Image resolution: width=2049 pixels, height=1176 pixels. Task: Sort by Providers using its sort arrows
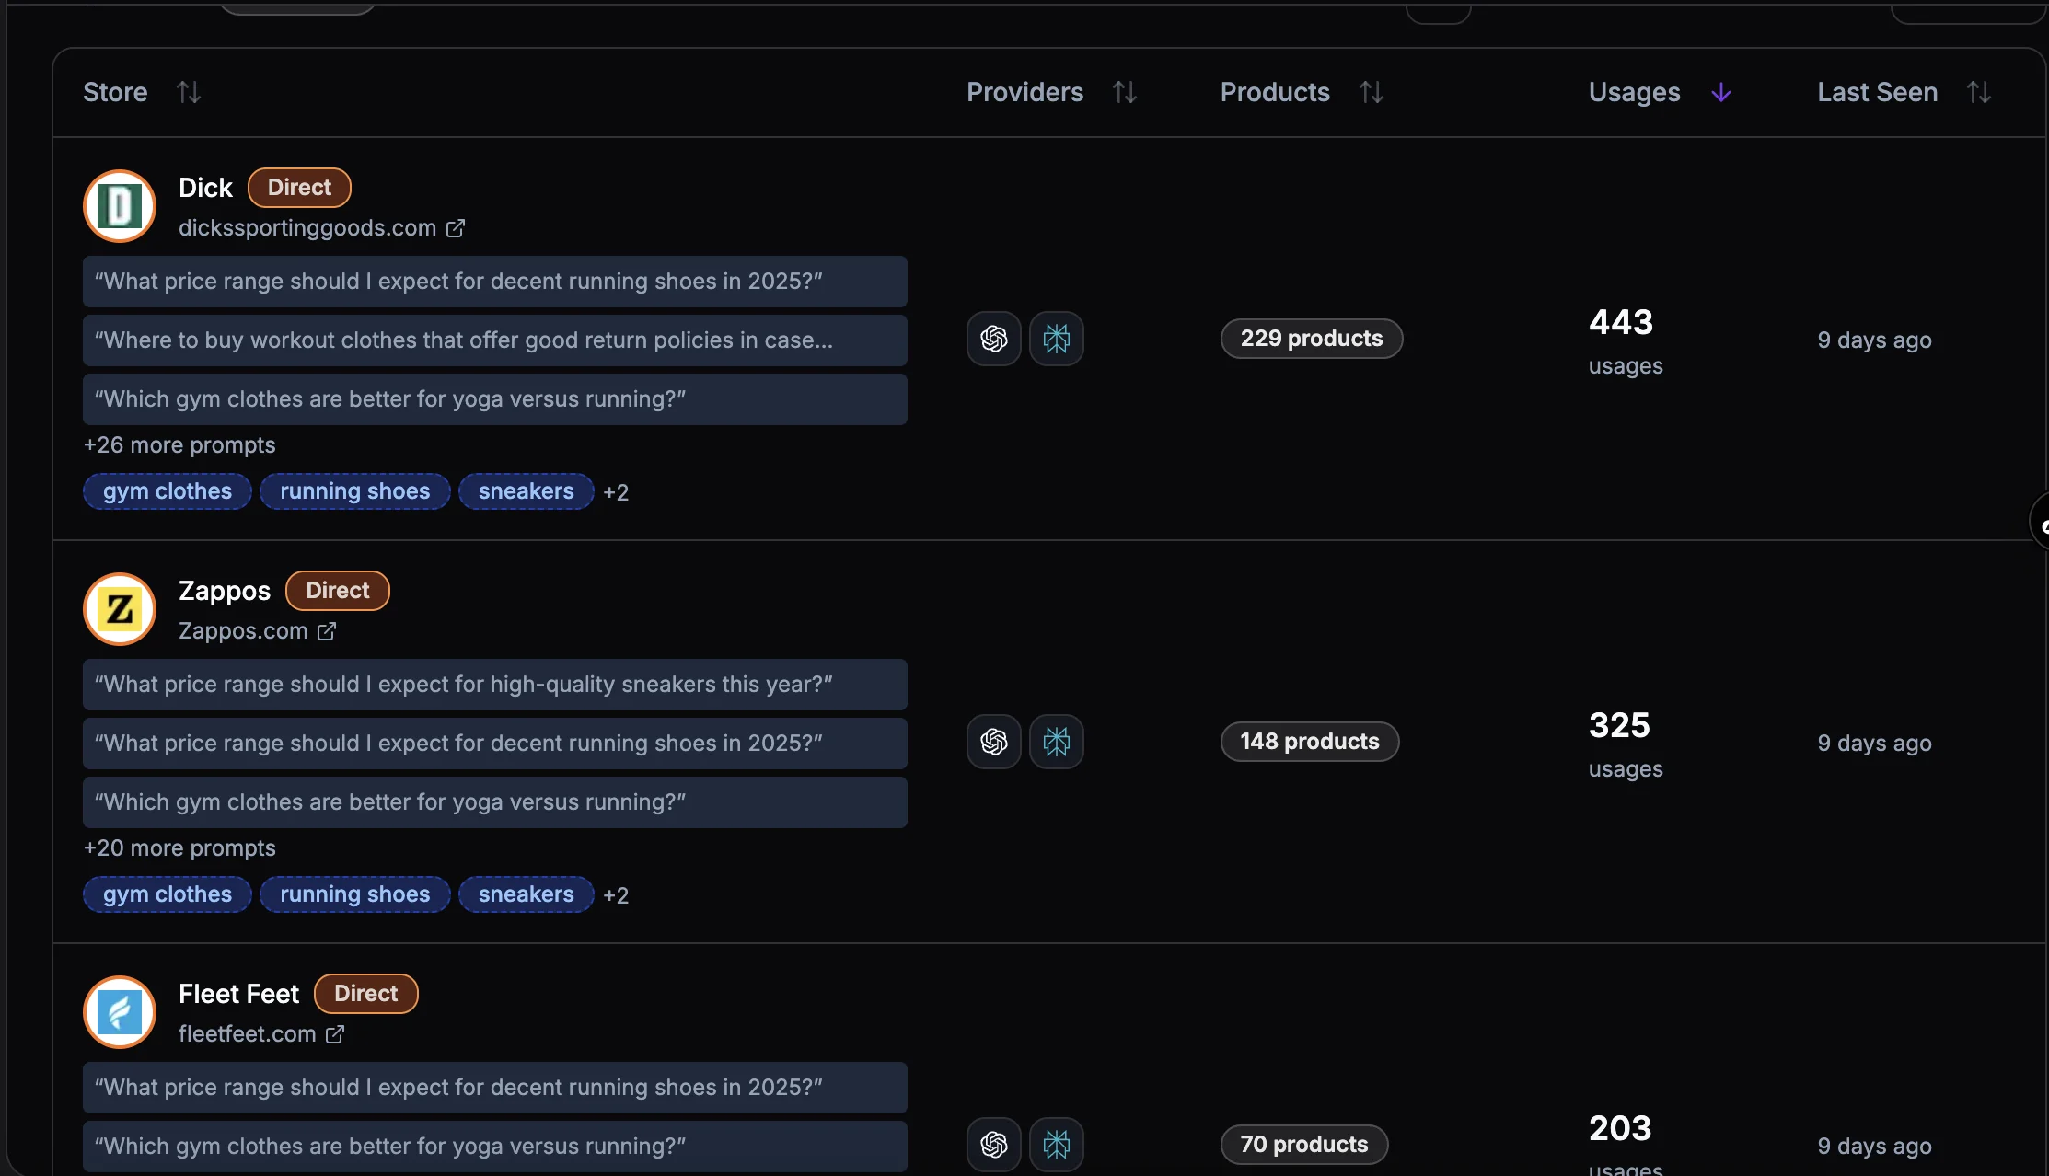coord(1126,92)
